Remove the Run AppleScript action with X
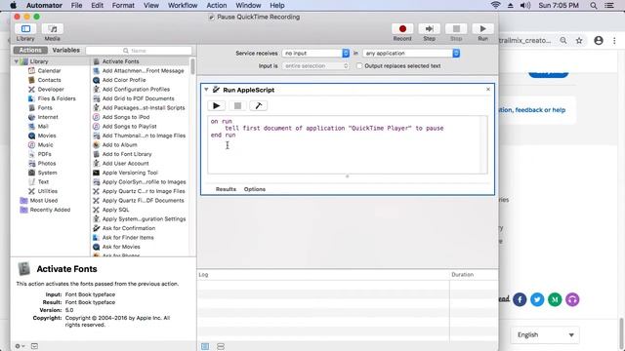Screen dimensions: 625x351 (x=488, y=89)
